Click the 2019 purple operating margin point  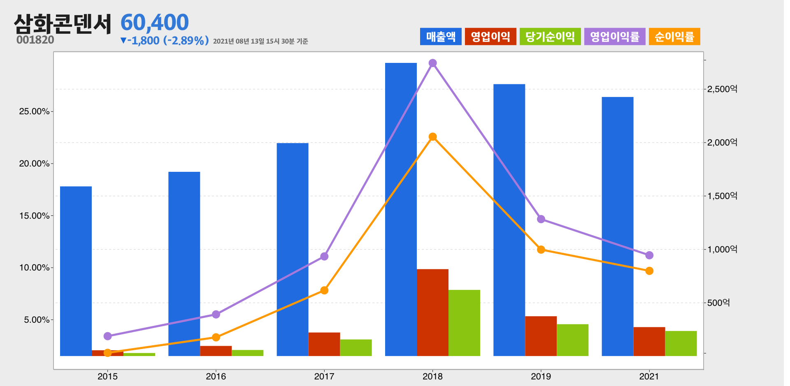541,219
